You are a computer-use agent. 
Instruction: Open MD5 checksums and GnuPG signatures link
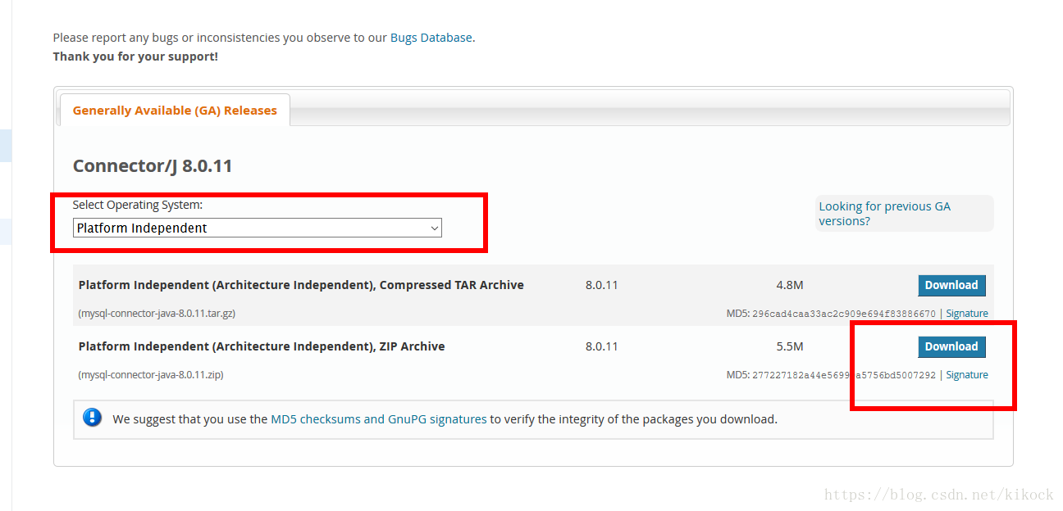(379, 419)
